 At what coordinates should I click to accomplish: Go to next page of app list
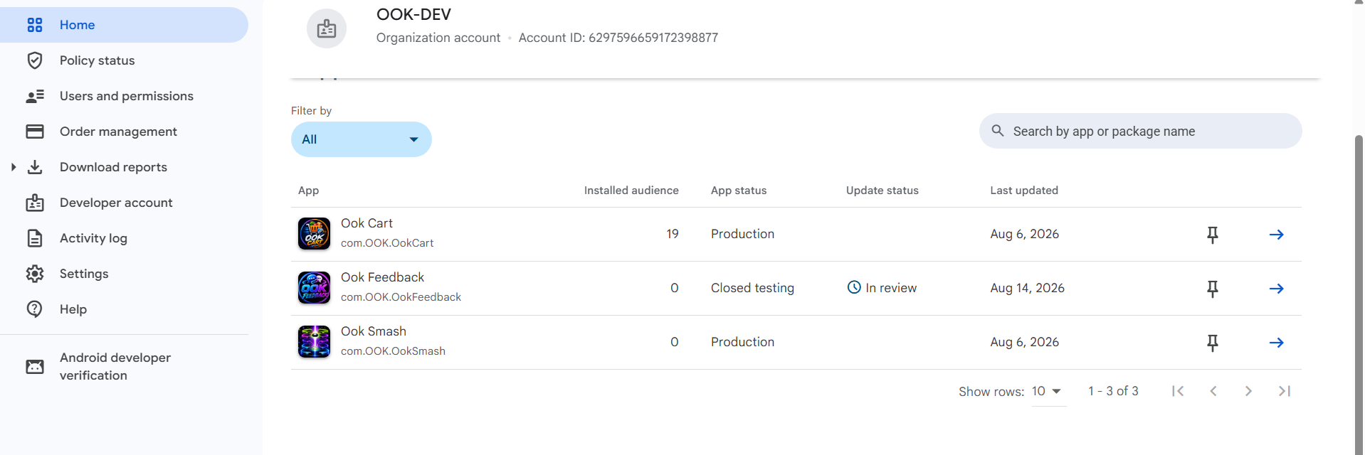1248,391
